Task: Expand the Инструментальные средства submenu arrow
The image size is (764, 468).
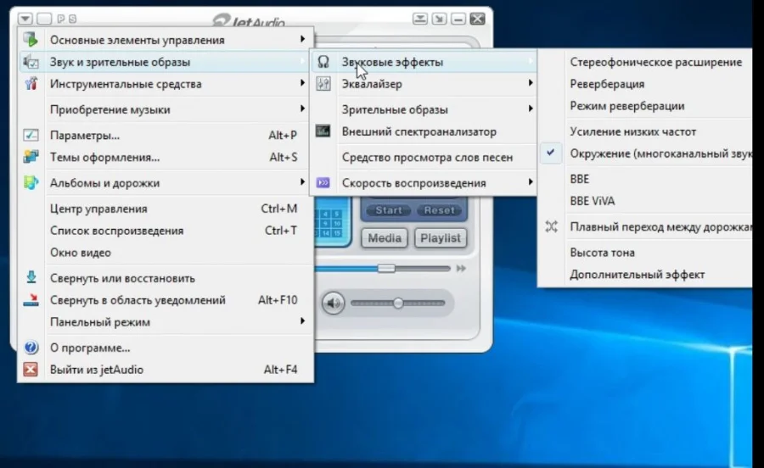Action: coord(302,83)
